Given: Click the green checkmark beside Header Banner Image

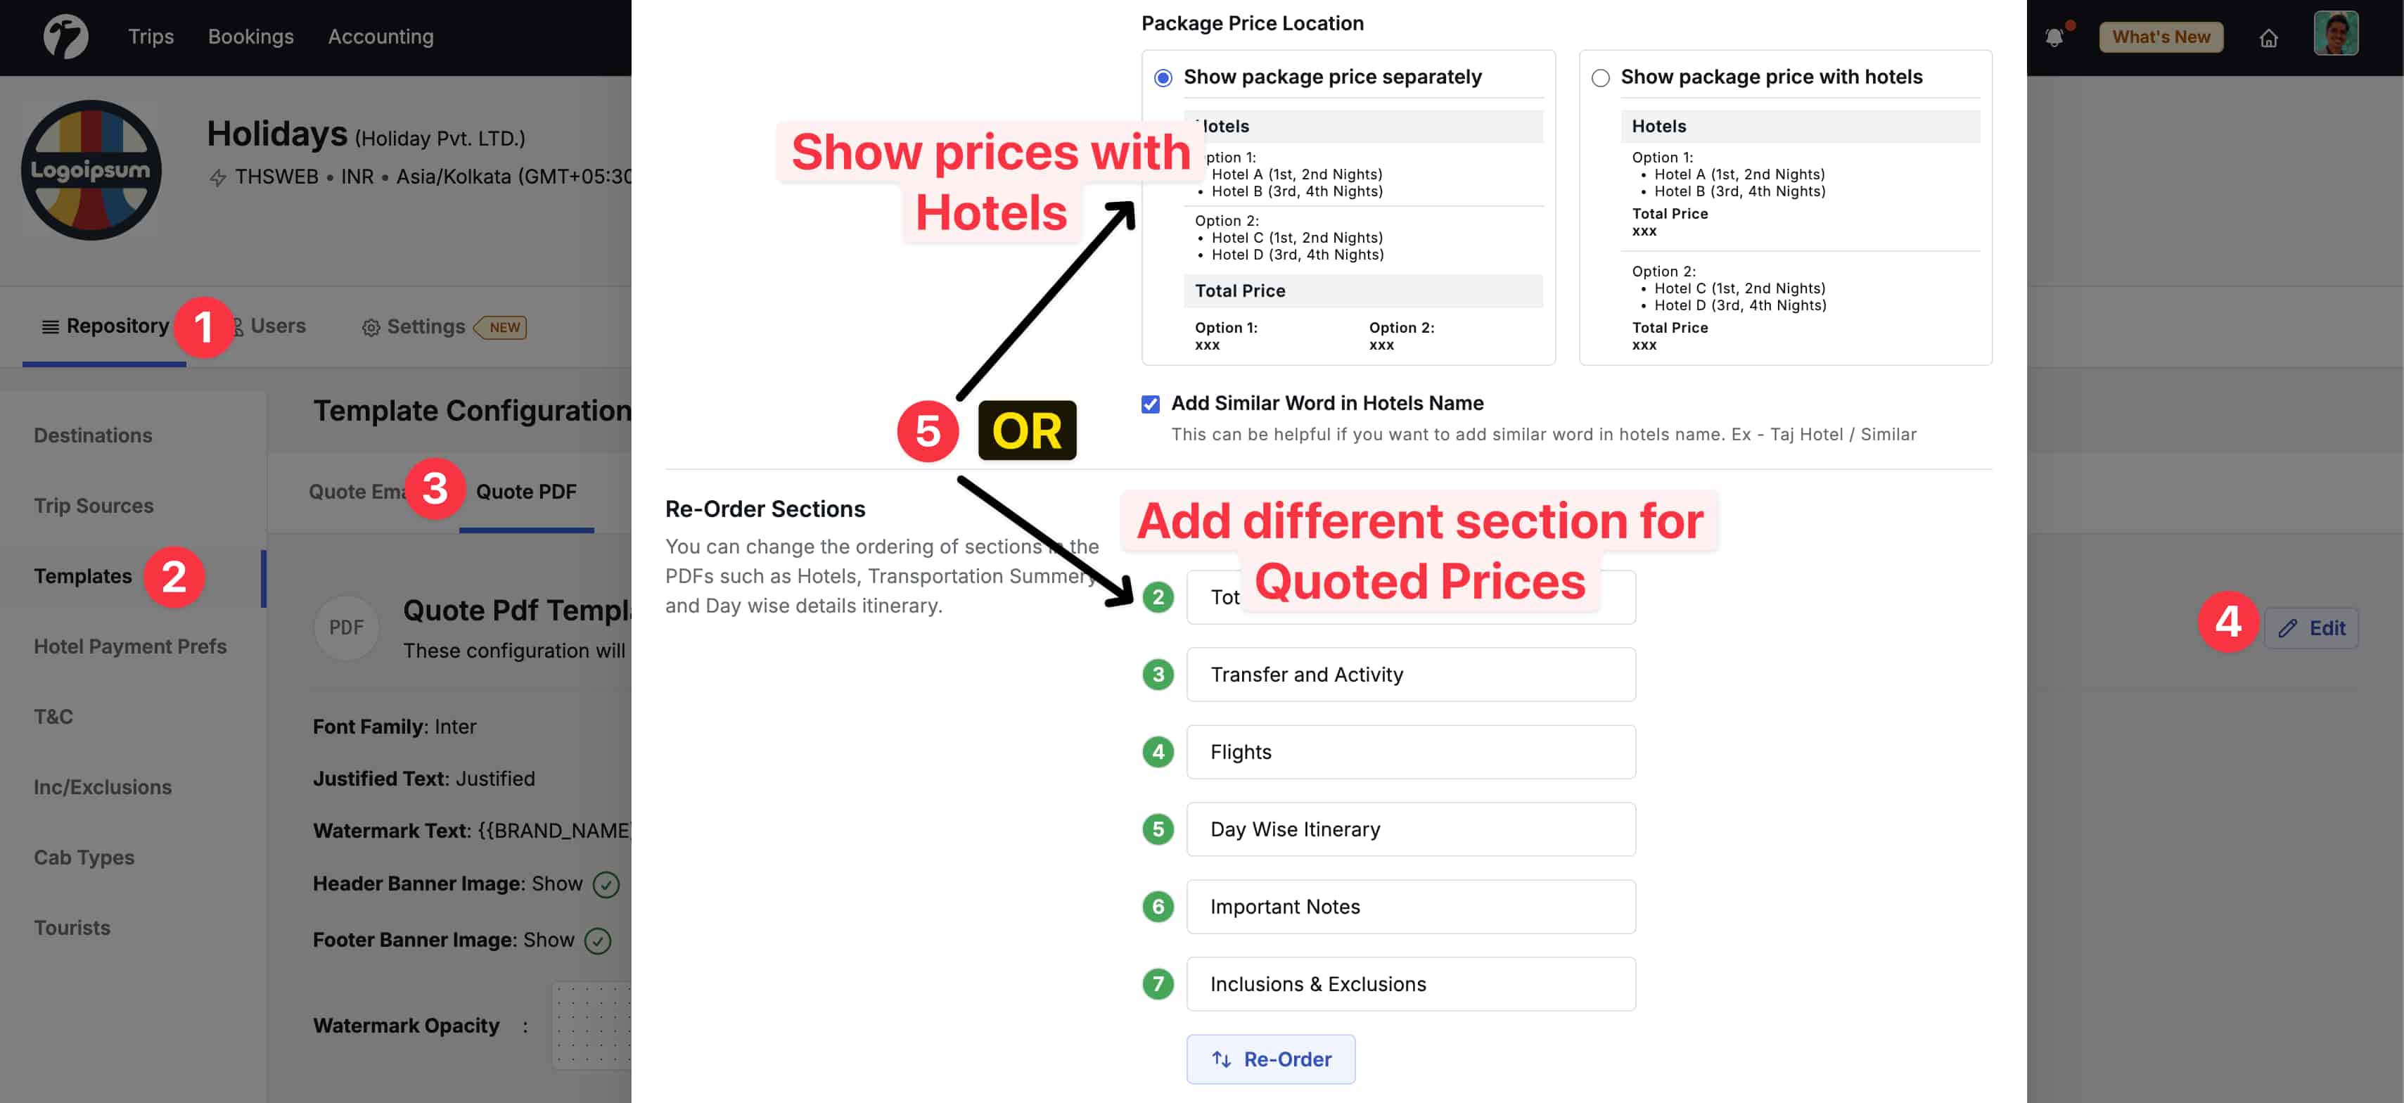Looking at the screenshot, I should point(606,884).
